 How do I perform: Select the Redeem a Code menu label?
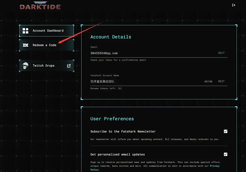(x=44, y=45)
